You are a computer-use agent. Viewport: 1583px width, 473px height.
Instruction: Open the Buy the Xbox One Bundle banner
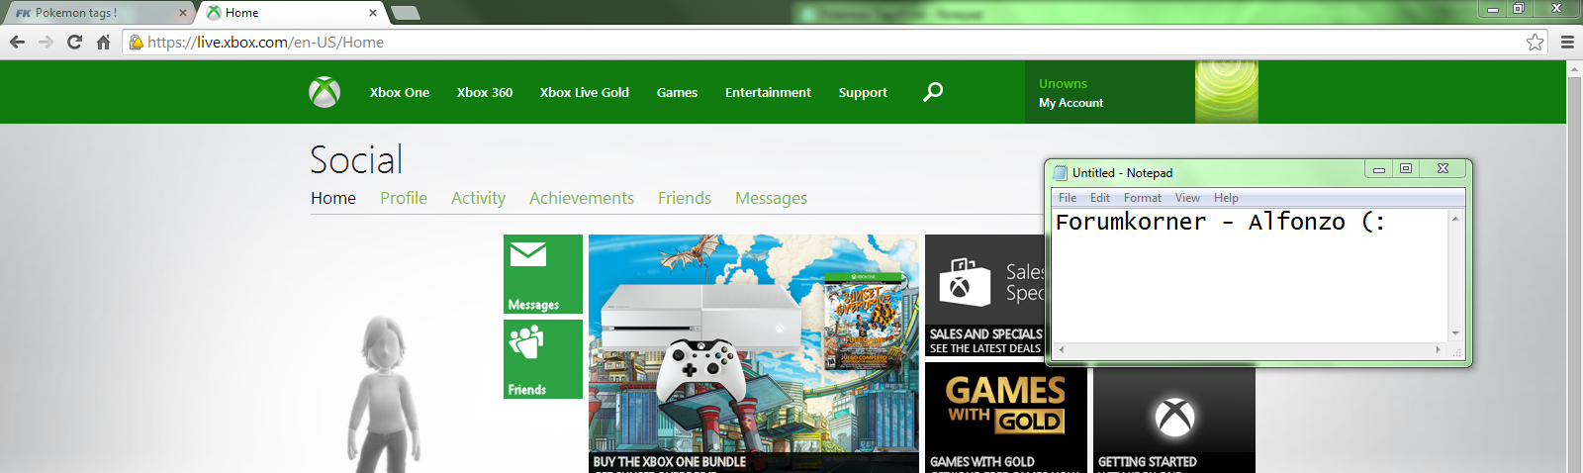tap(753, 353)
